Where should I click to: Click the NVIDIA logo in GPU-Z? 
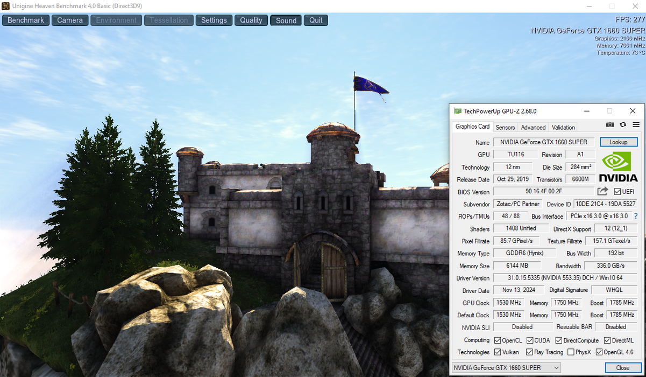click(619, 167)
